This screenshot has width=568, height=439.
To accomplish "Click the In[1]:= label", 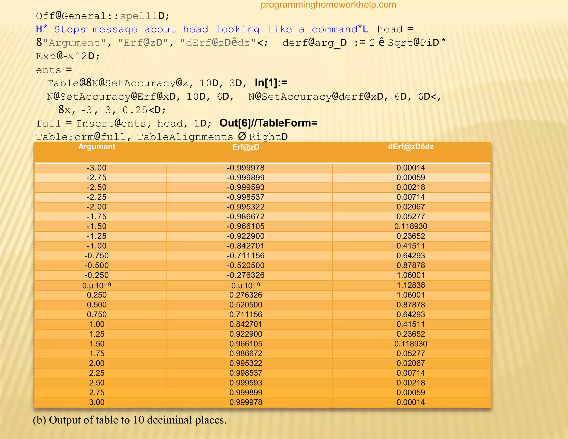I will 271,83.
